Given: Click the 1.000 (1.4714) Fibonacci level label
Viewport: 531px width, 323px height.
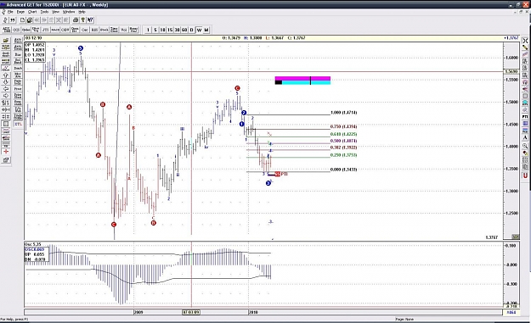Looking at the screenshot, I should point(343,113).
